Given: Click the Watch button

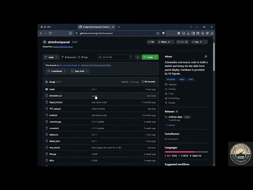Looking at the screenshot, I should (164, 42).
